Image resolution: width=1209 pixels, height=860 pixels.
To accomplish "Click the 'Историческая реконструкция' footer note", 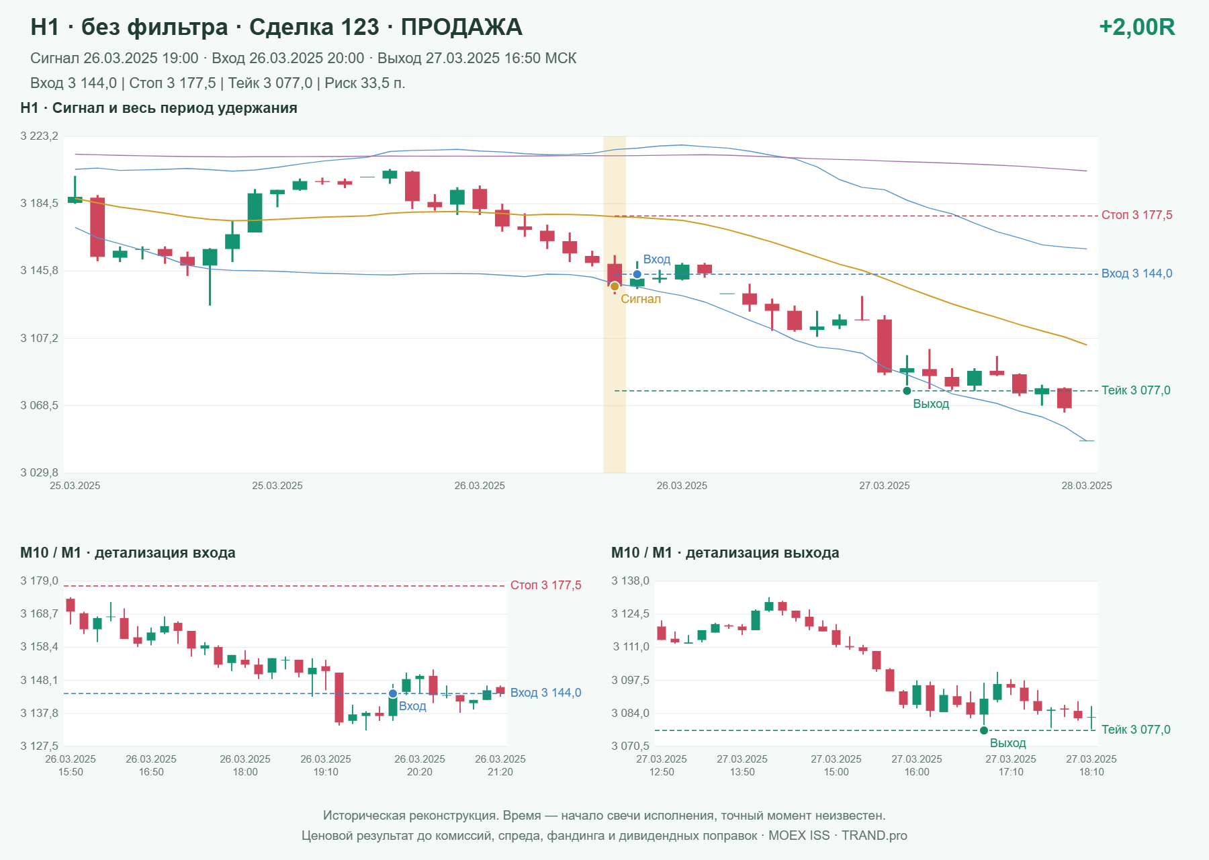I will pyautogui.click(x=604, y=816).
